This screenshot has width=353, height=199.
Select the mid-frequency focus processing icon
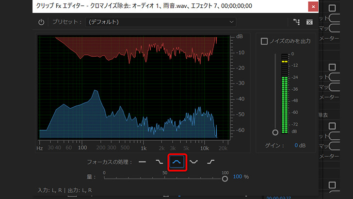click(x=176, y=162)
